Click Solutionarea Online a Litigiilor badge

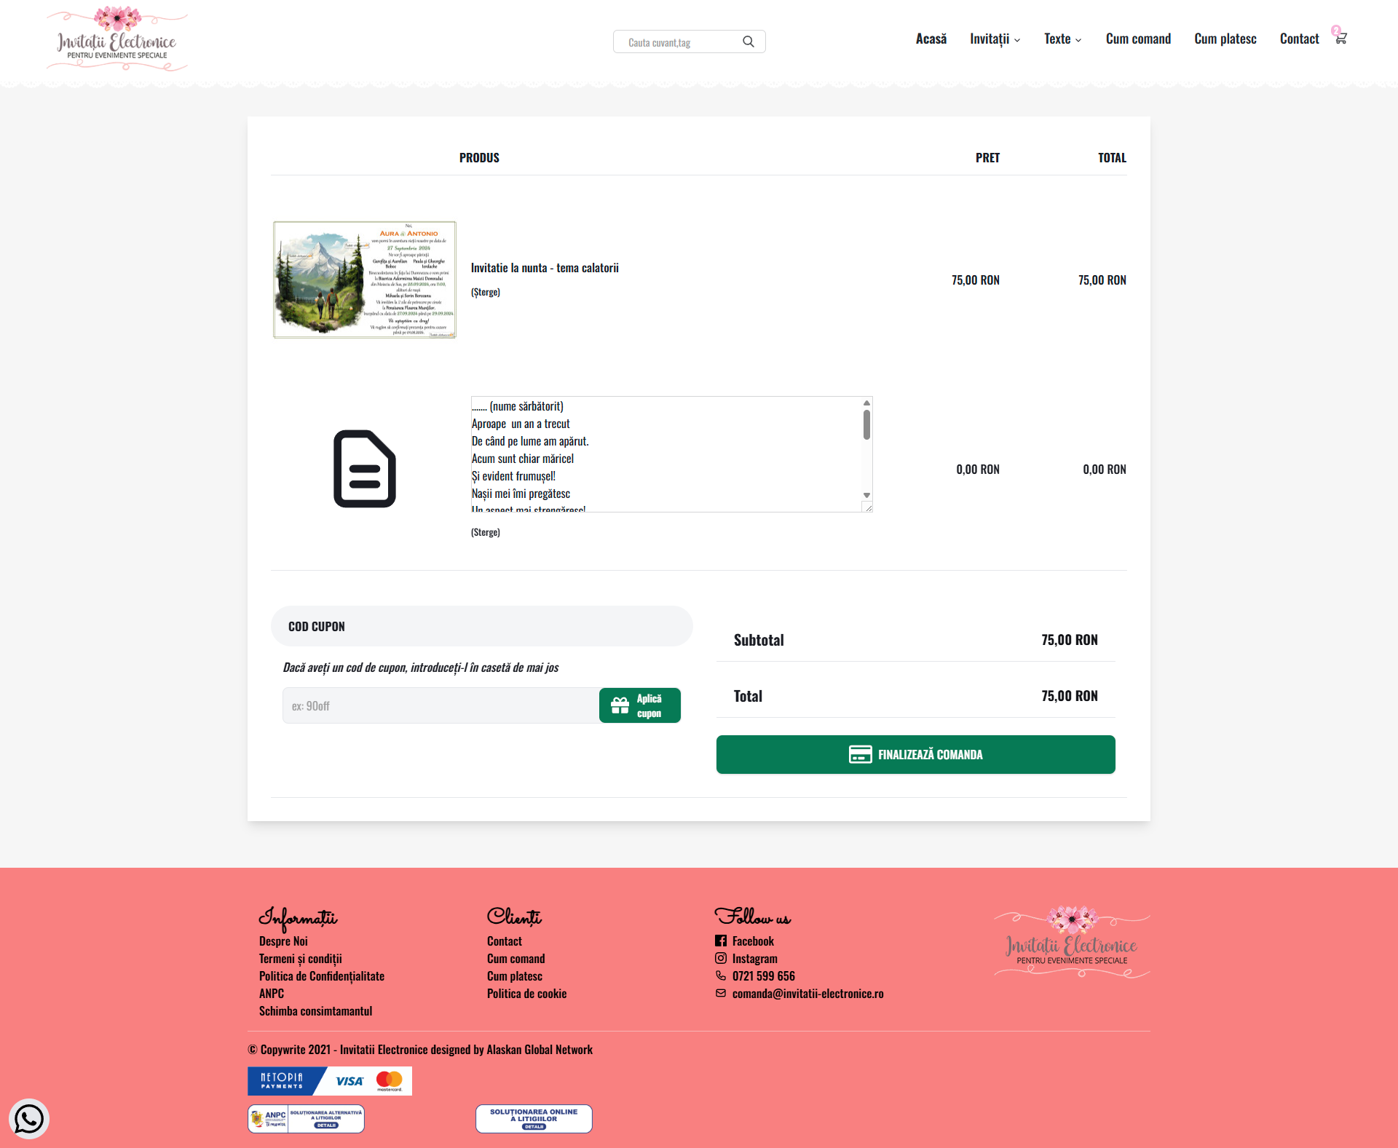tap(534, 1119)
